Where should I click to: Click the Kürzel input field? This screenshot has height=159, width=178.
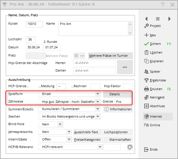point(34,24)
